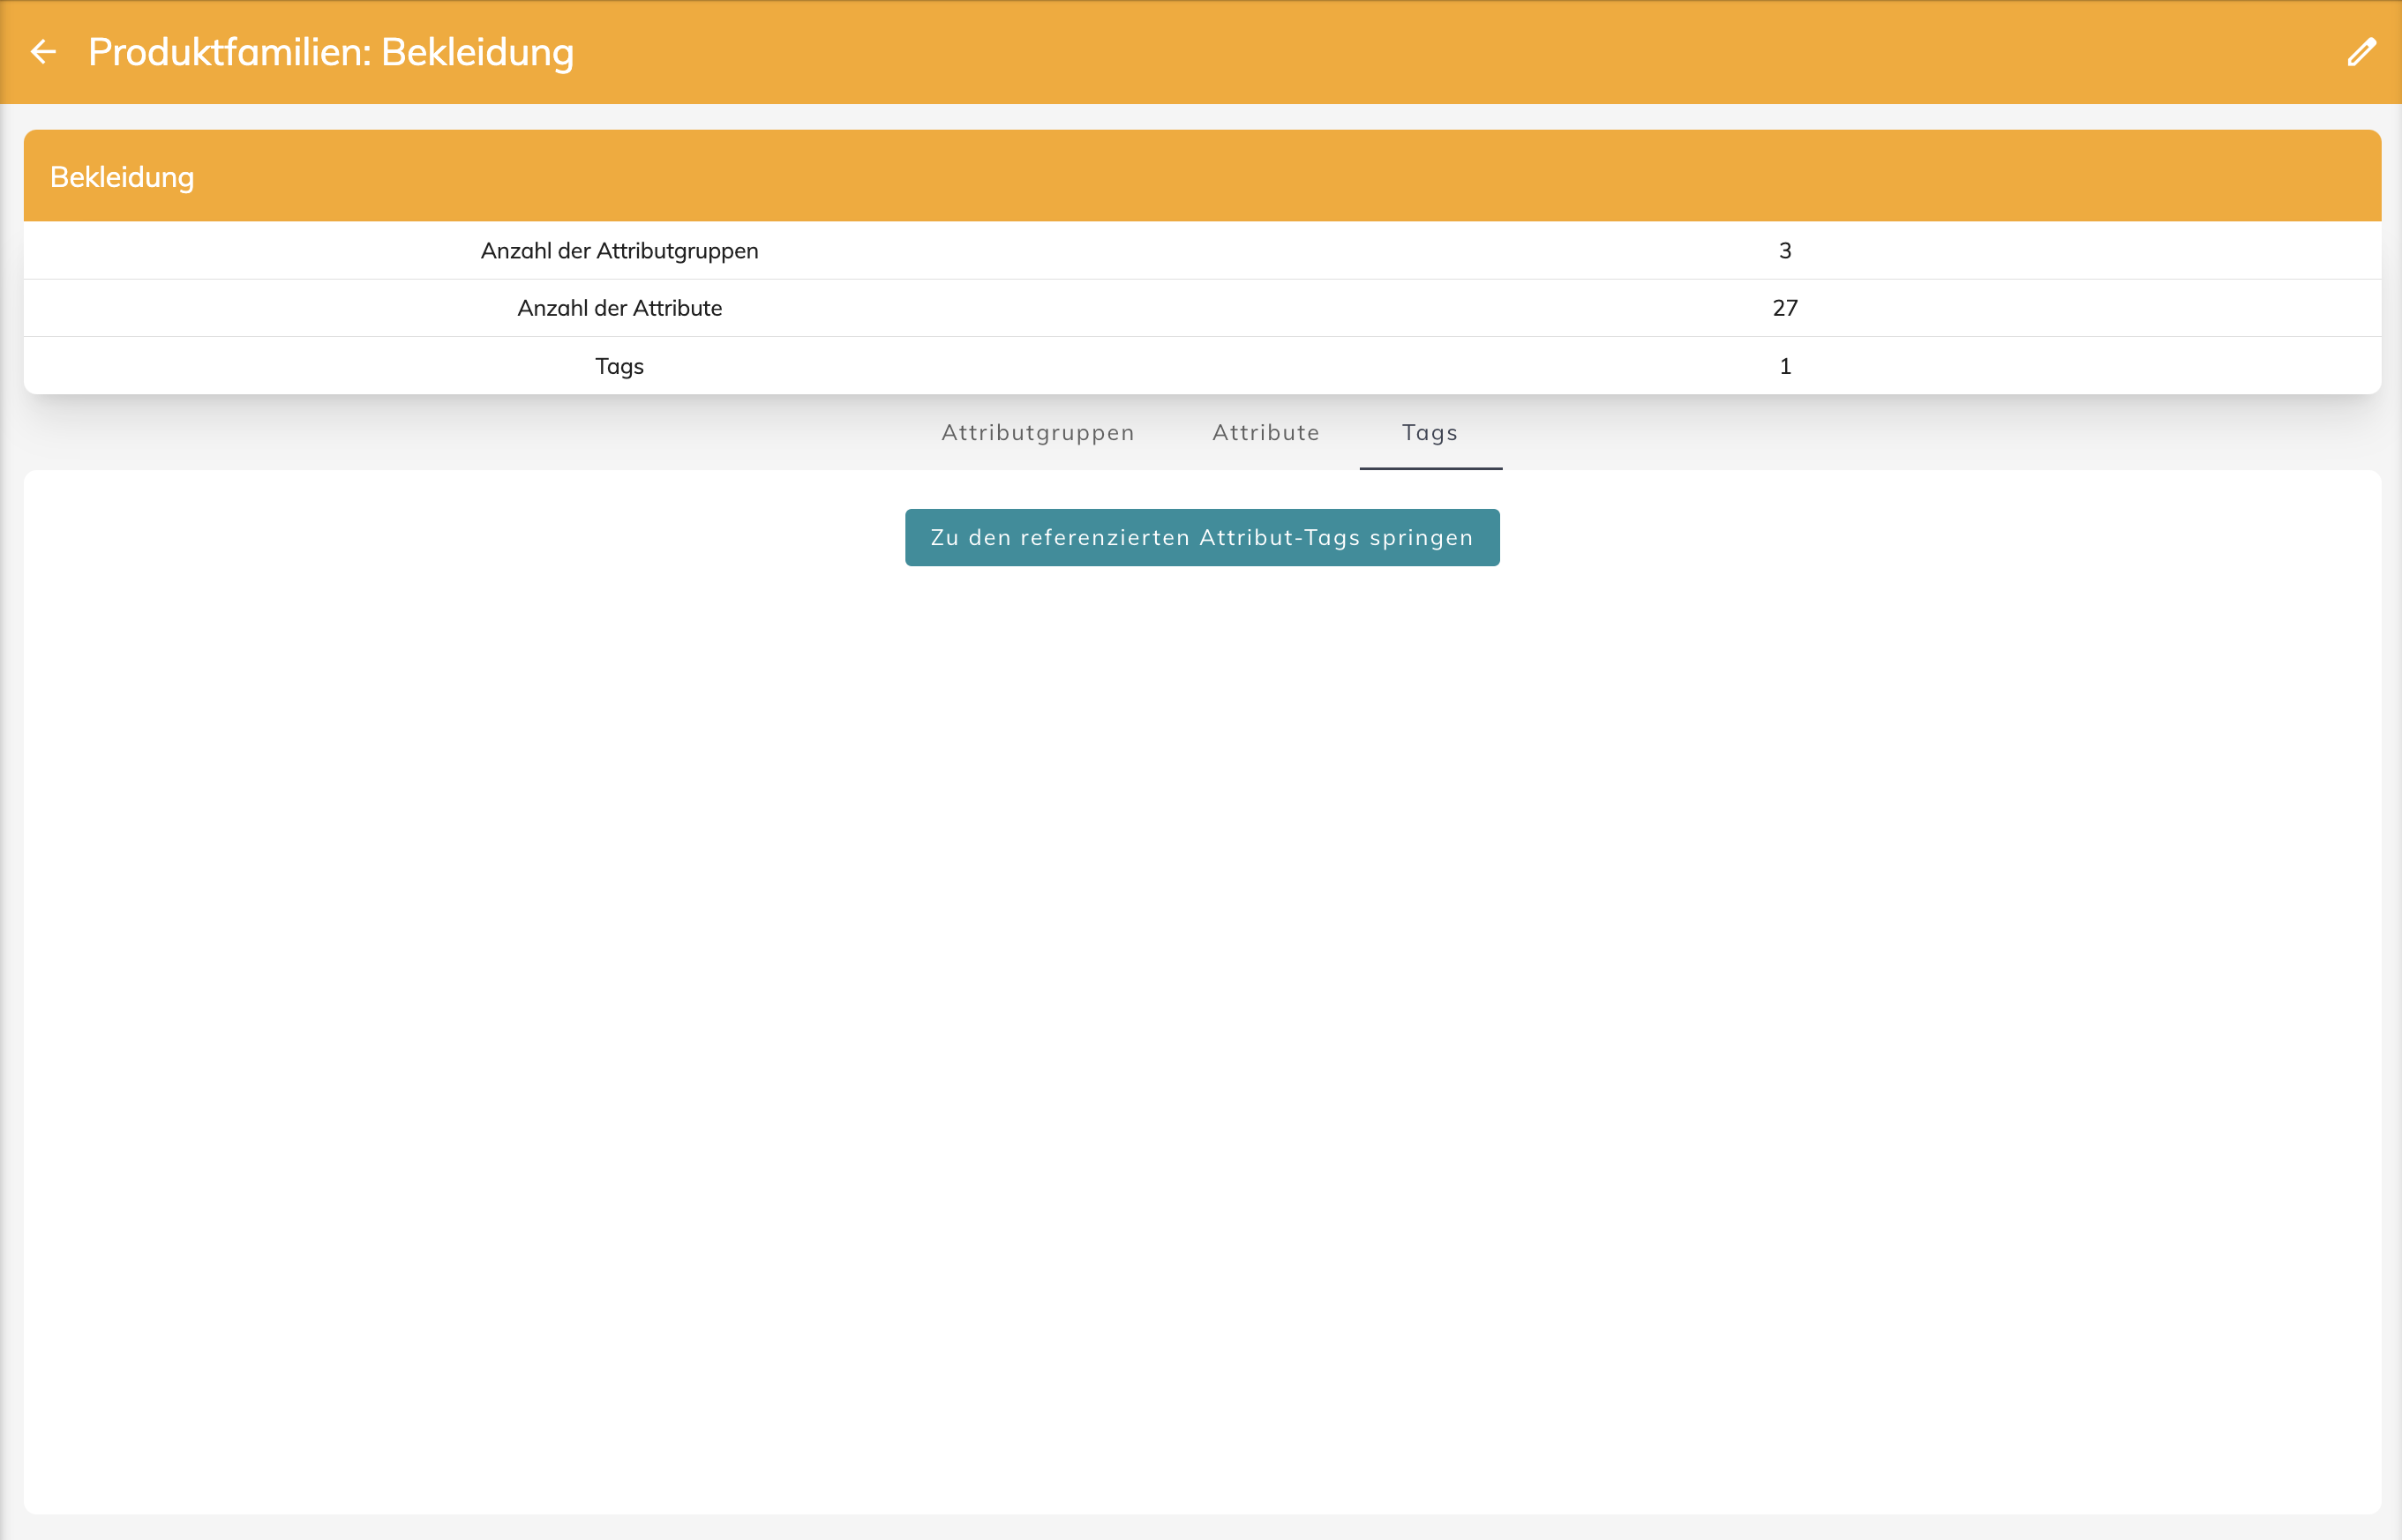Switch to the Attributgruppen tab
The image size is (2402, 1540).
click(1038, 433)
